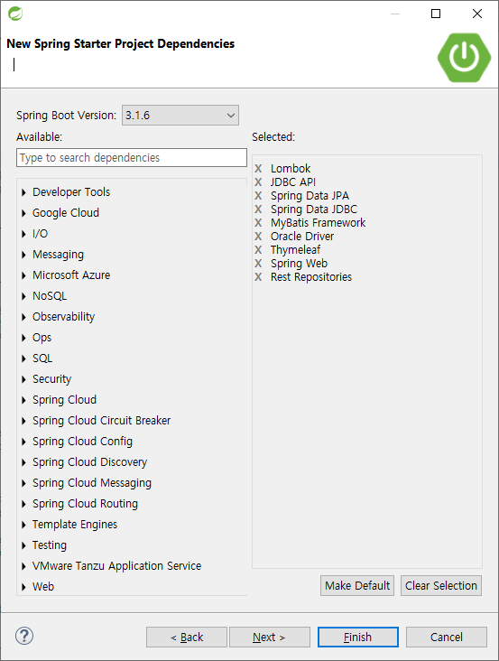Remove Thymeleaf using its X icon
The image size is (499, 661).
pos(258,250)
